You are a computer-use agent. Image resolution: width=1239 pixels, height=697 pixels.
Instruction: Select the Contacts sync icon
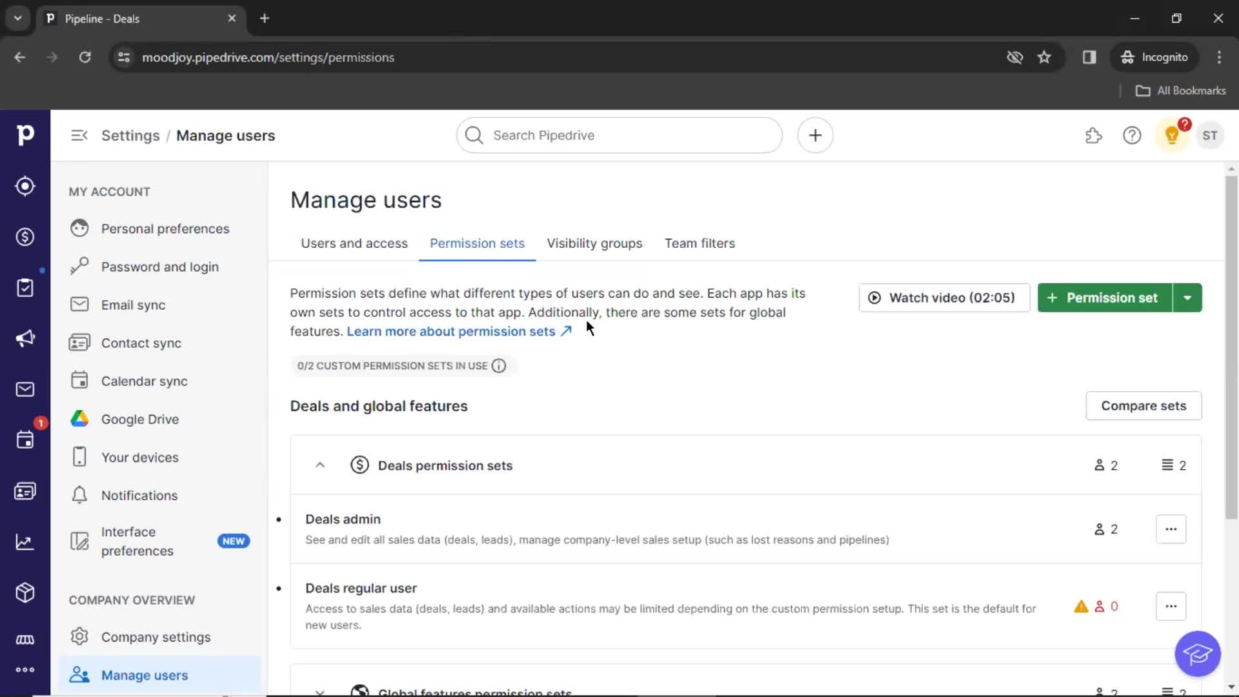pyautogui.click(x=79, y=343)
